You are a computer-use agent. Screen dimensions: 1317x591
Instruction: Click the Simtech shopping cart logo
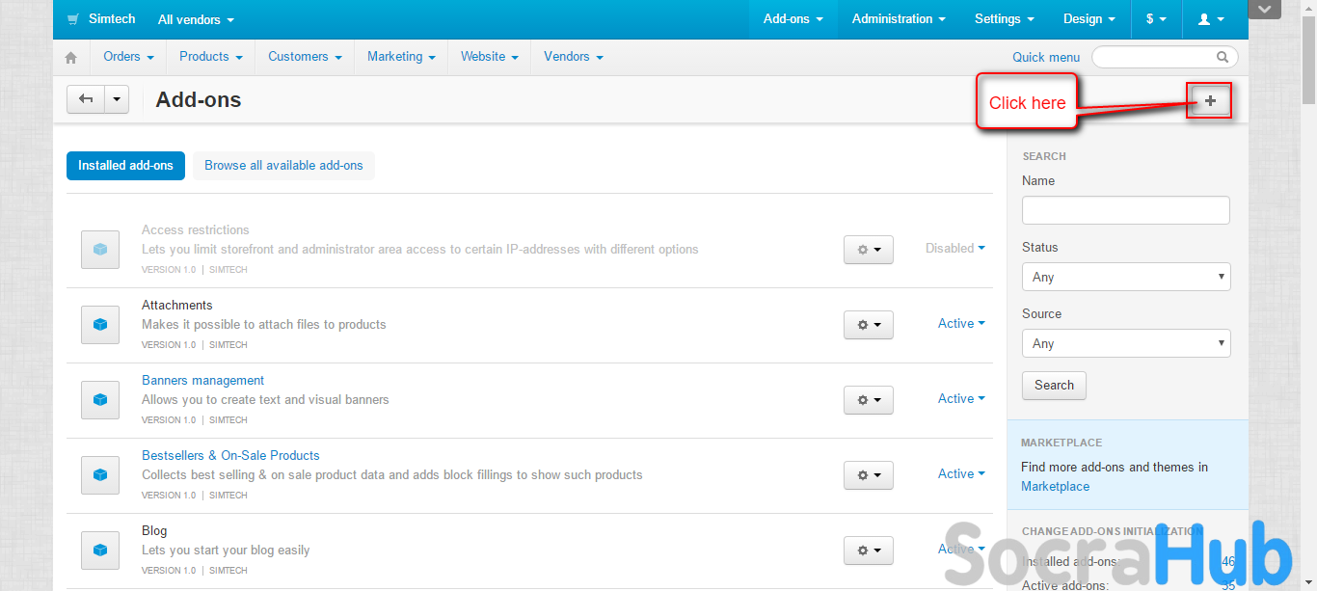point(73,19)
